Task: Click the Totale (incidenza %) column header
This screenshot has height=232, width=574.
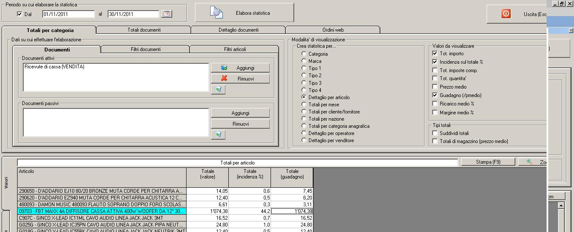Action: click(249, 177)
